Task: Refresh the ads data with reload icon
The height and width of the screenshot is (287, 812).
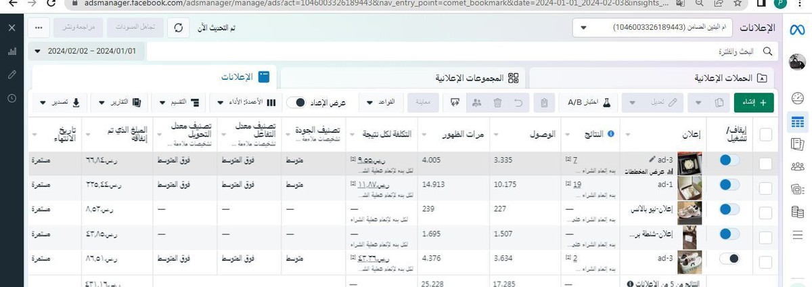Action: coord(178,28)
